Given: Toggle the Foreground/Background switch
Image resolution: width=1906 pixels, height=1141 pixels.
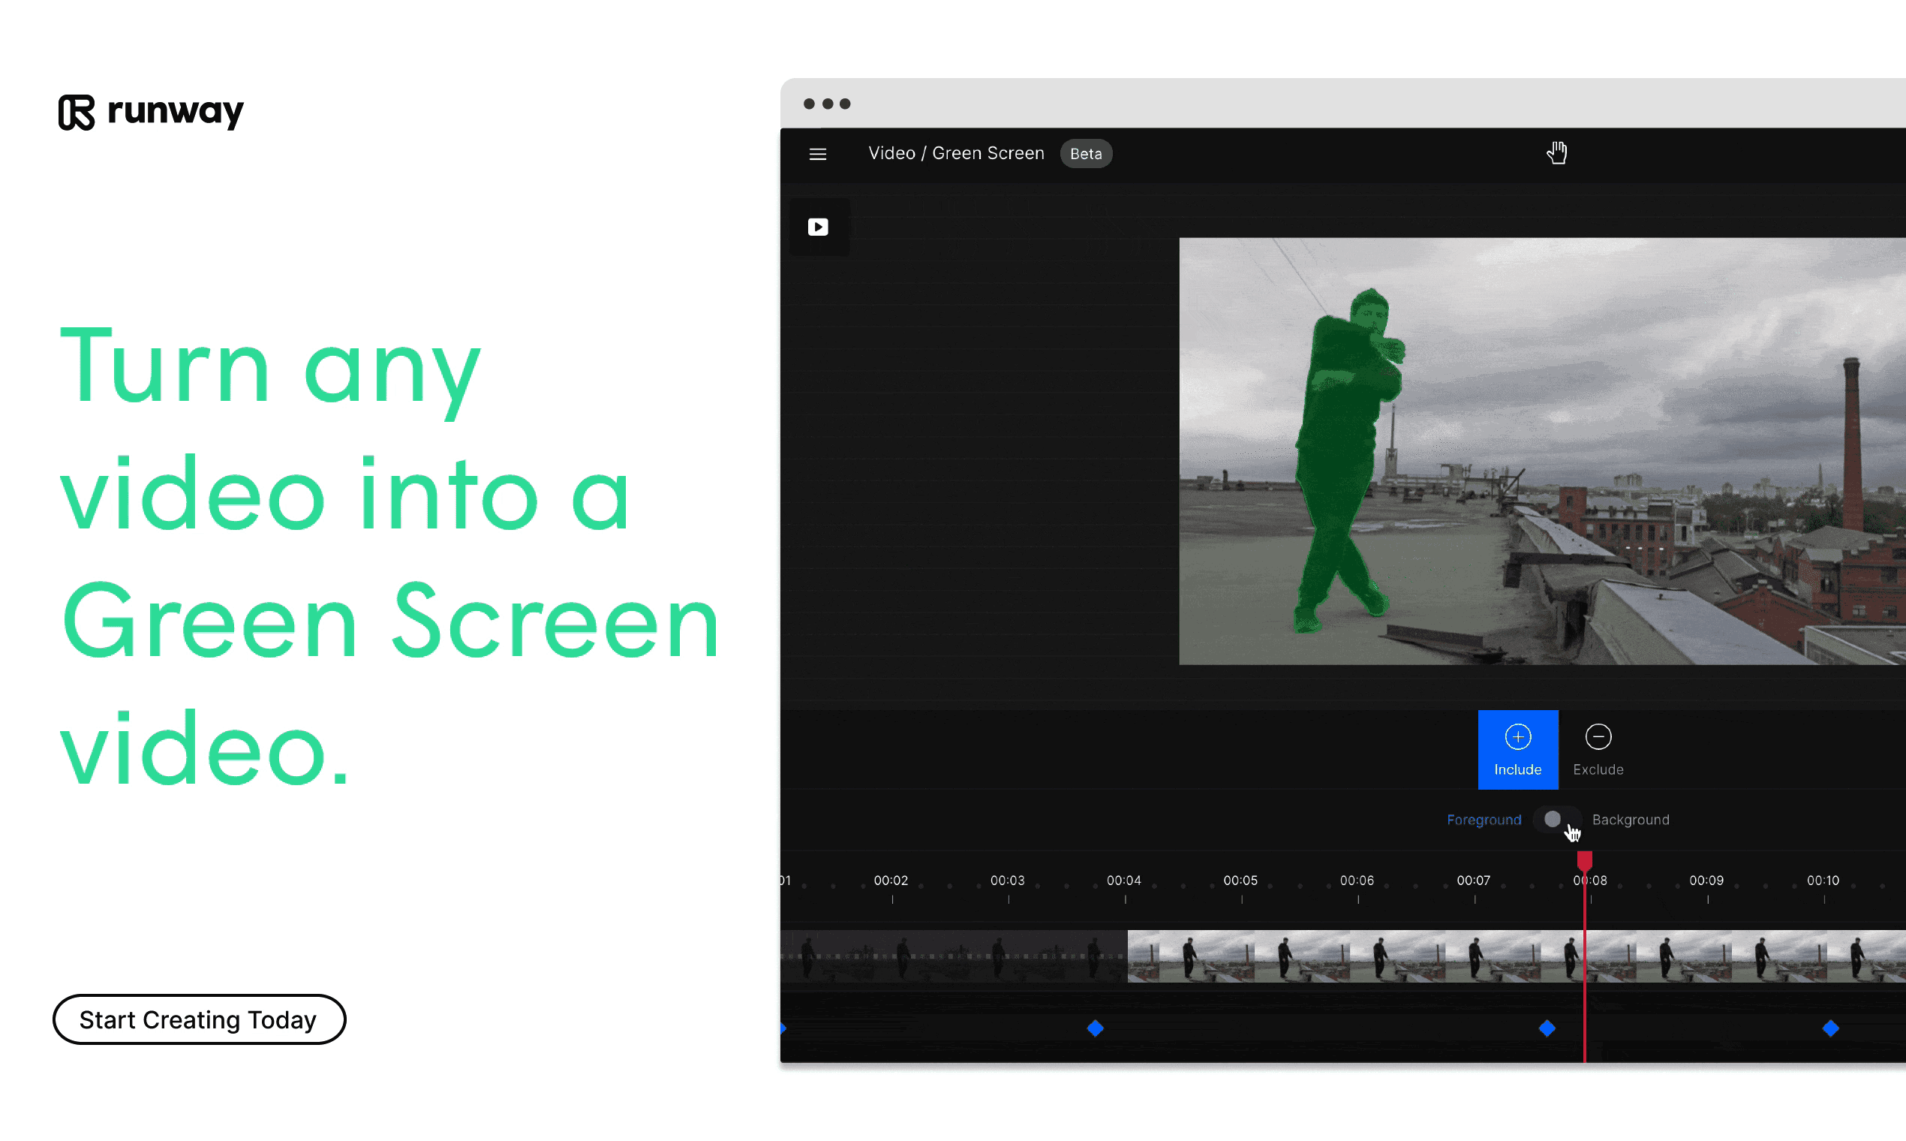Looking at the screenshot, I should [1556, 819].
